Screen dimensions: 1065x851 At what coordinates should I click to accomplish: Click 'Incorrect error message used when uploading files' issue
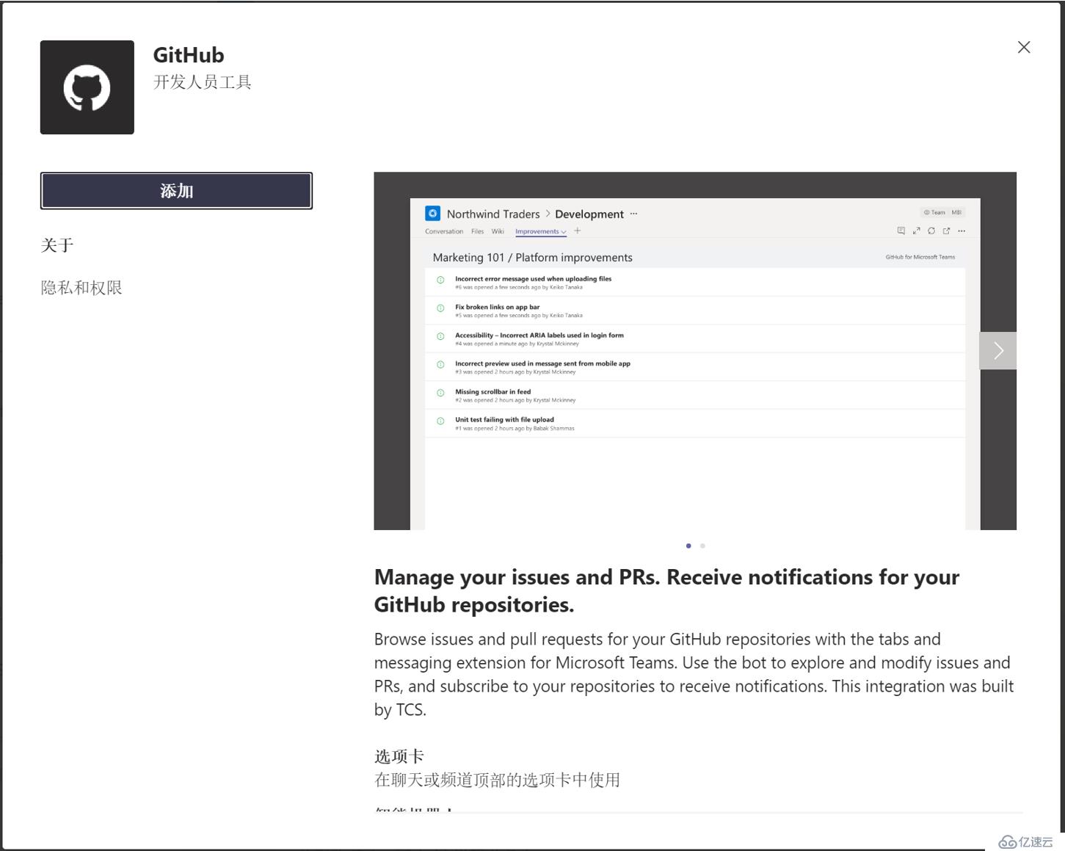point(533,279)
